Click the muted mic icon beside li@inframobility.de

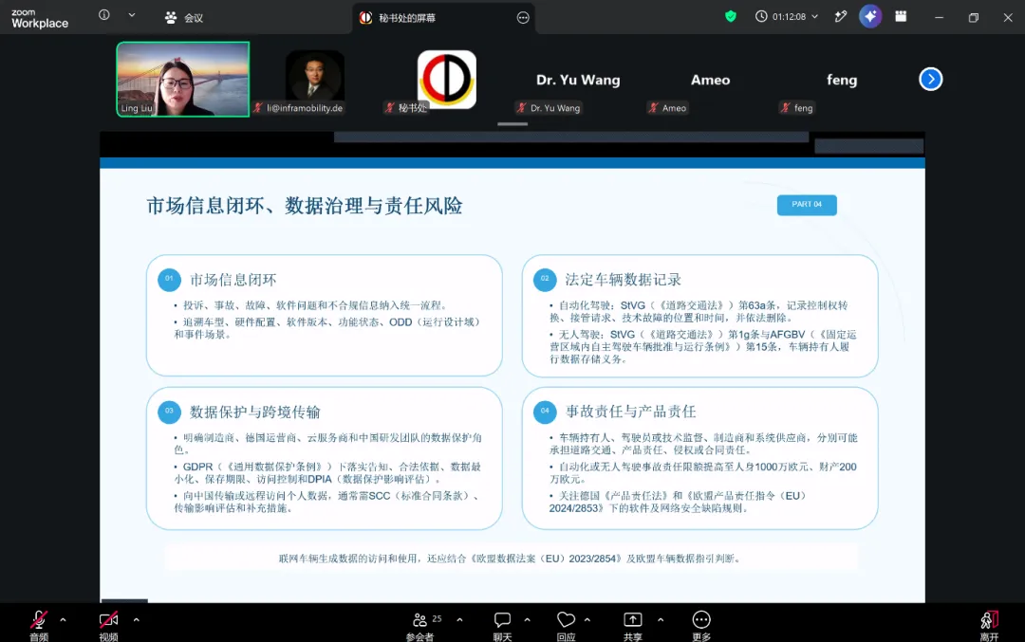(258, 108)
